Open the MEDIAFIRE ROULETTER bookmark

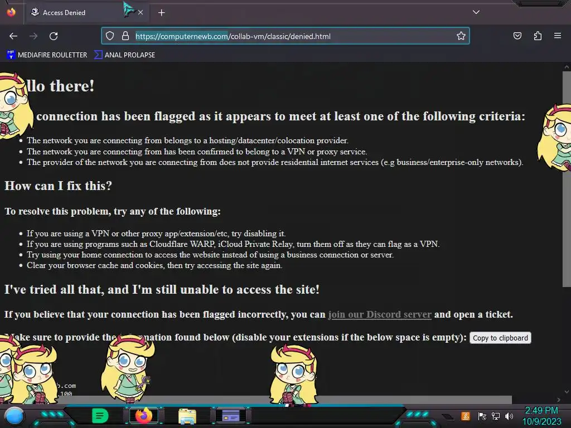click(47, 55)
